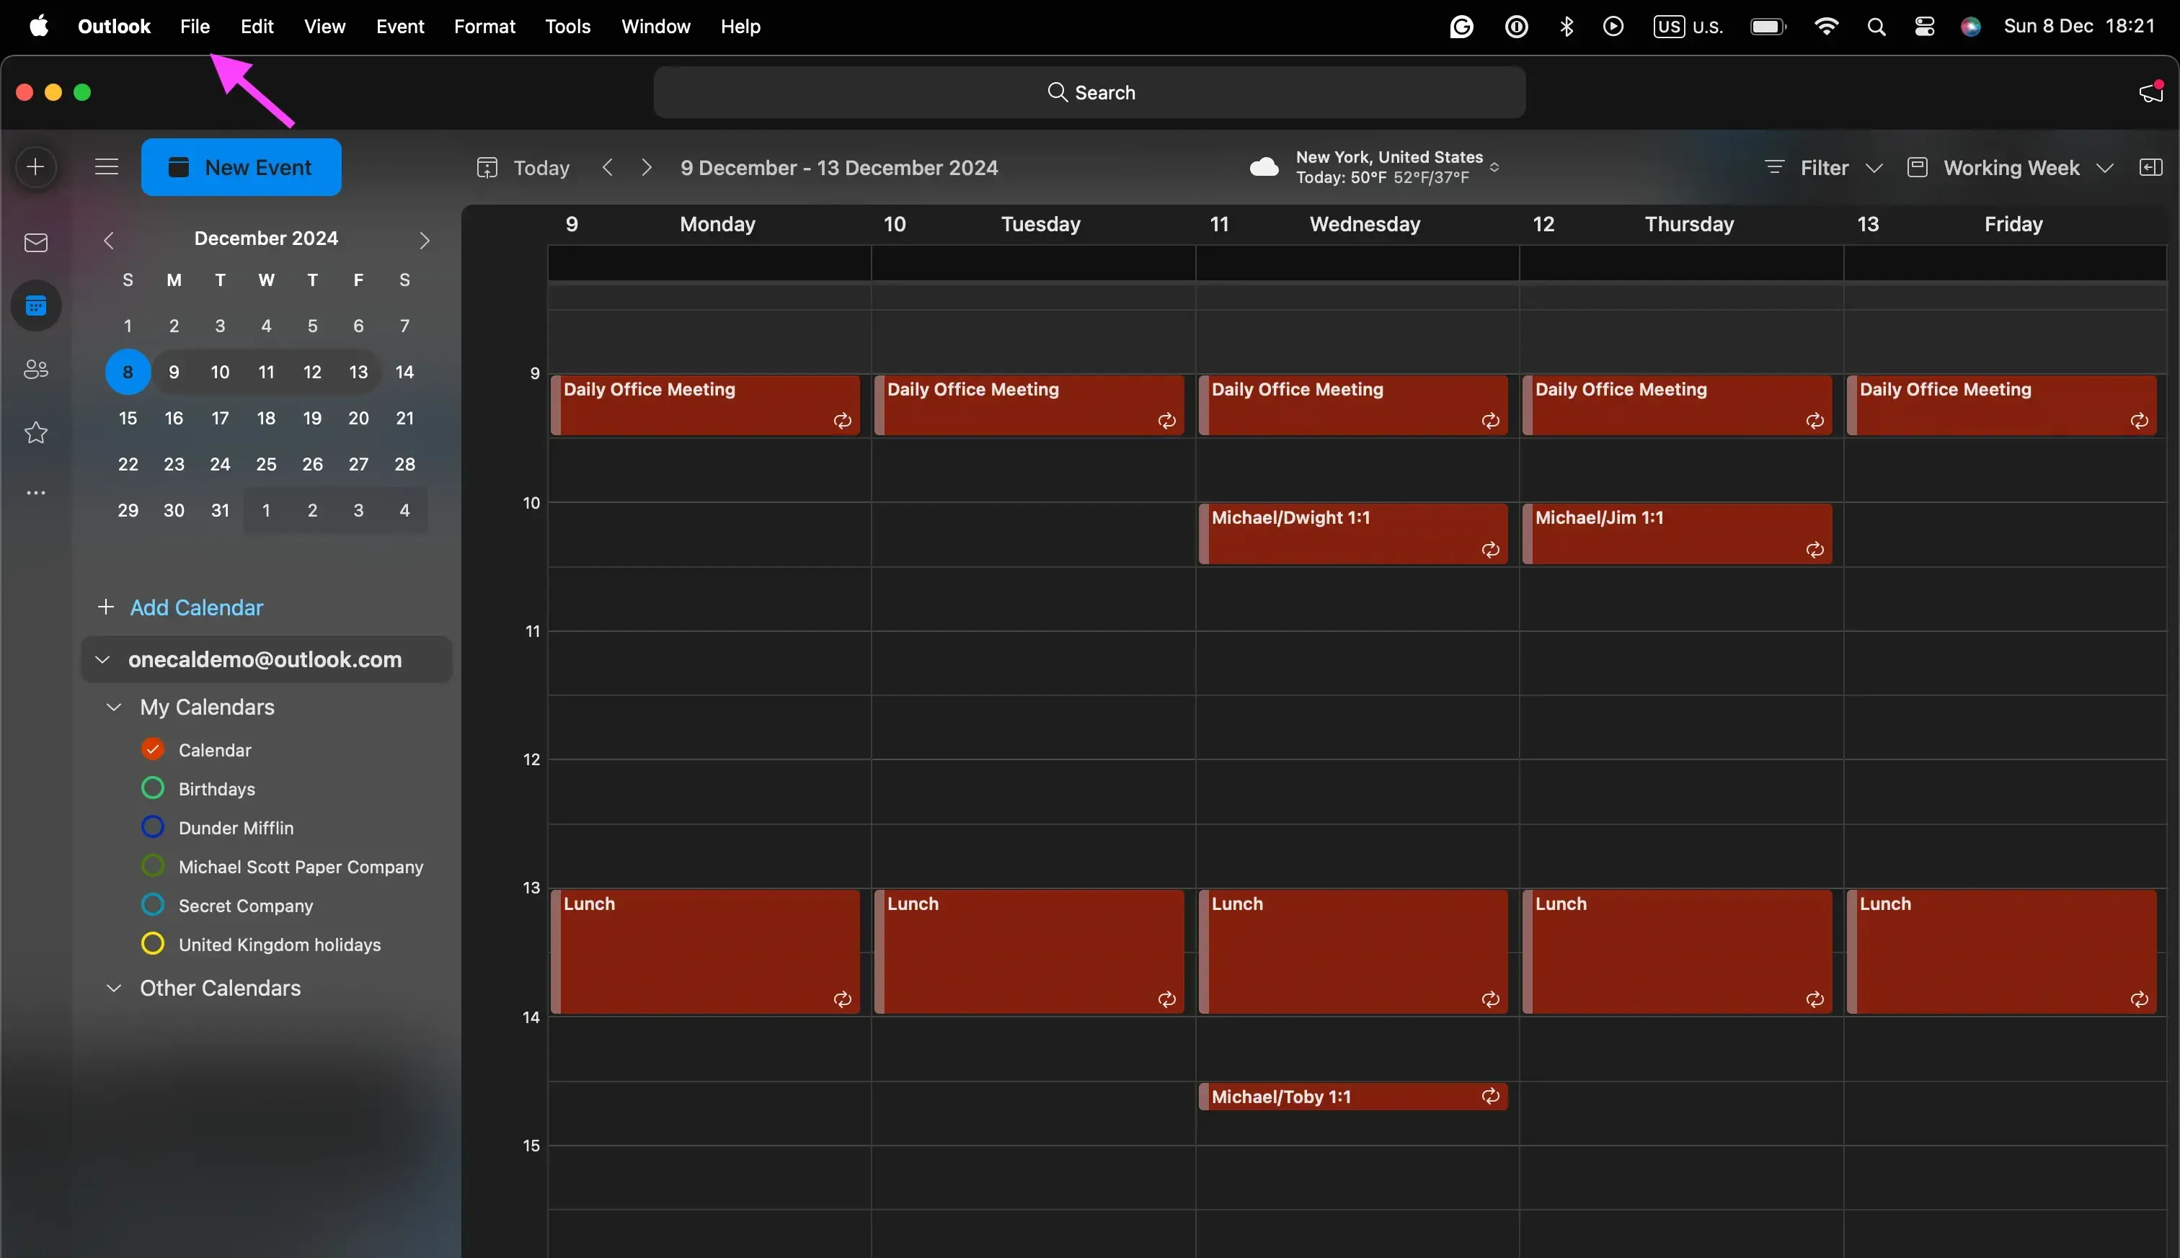Toggle the right task pane icon
This screenshot has height=1258, width=2180.
click(2150, 168)
